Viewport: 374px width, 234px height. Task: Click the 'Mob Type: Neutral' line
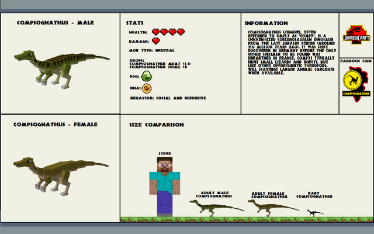[152, 51]
